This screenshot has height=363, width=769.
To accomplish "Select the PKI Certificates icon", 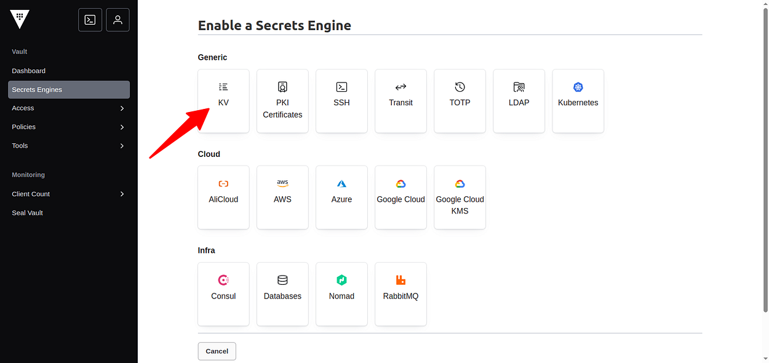I will (x=282, y=87).
